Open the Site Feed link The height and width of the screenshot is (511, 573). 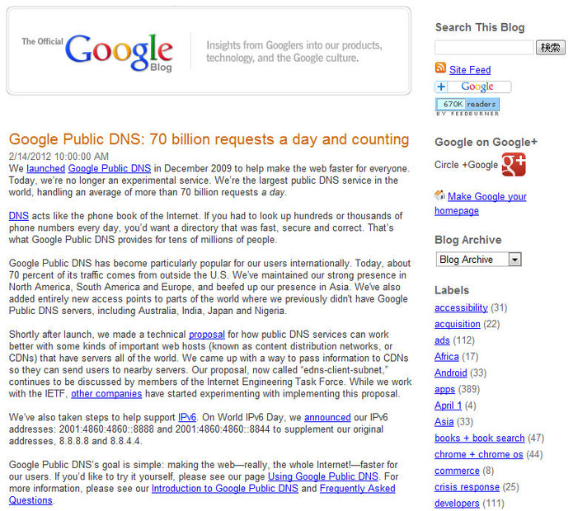[470, 70]
